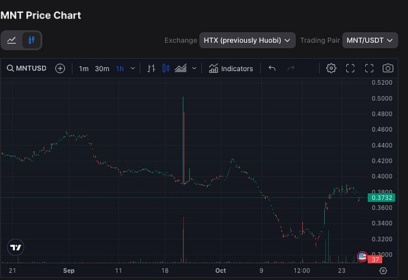Click the add symbol plus icon

click(x=61, y=68)
